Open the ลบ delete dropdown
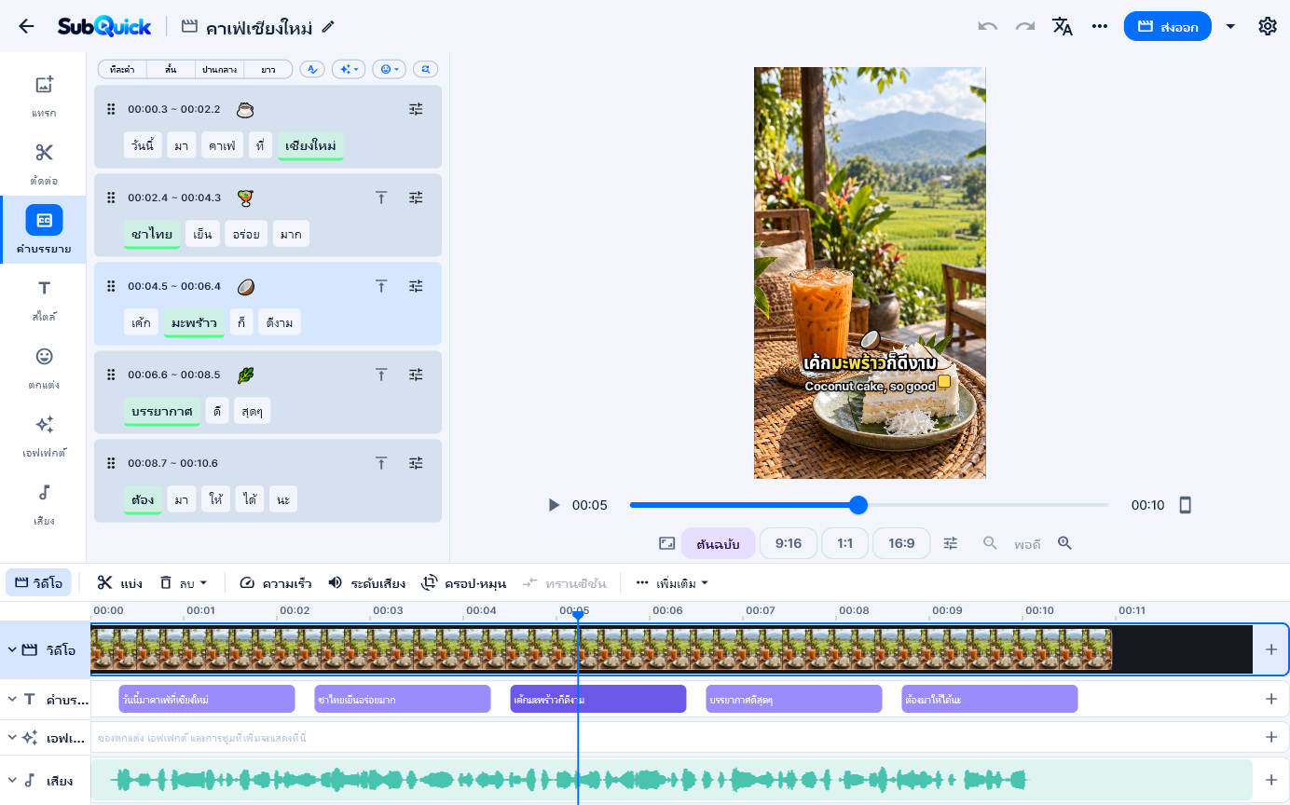 tap(183, 583)
